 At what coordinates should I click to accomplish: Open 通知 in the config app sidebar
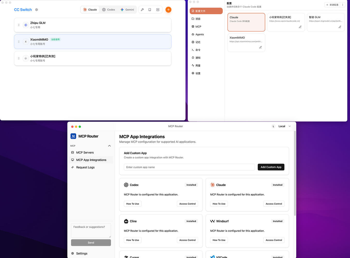click(206, 58)
